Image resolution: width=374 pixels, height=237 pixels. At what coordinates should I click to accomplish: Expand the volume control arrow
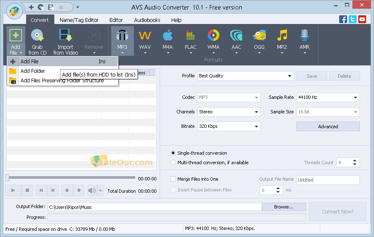[100, 190]
